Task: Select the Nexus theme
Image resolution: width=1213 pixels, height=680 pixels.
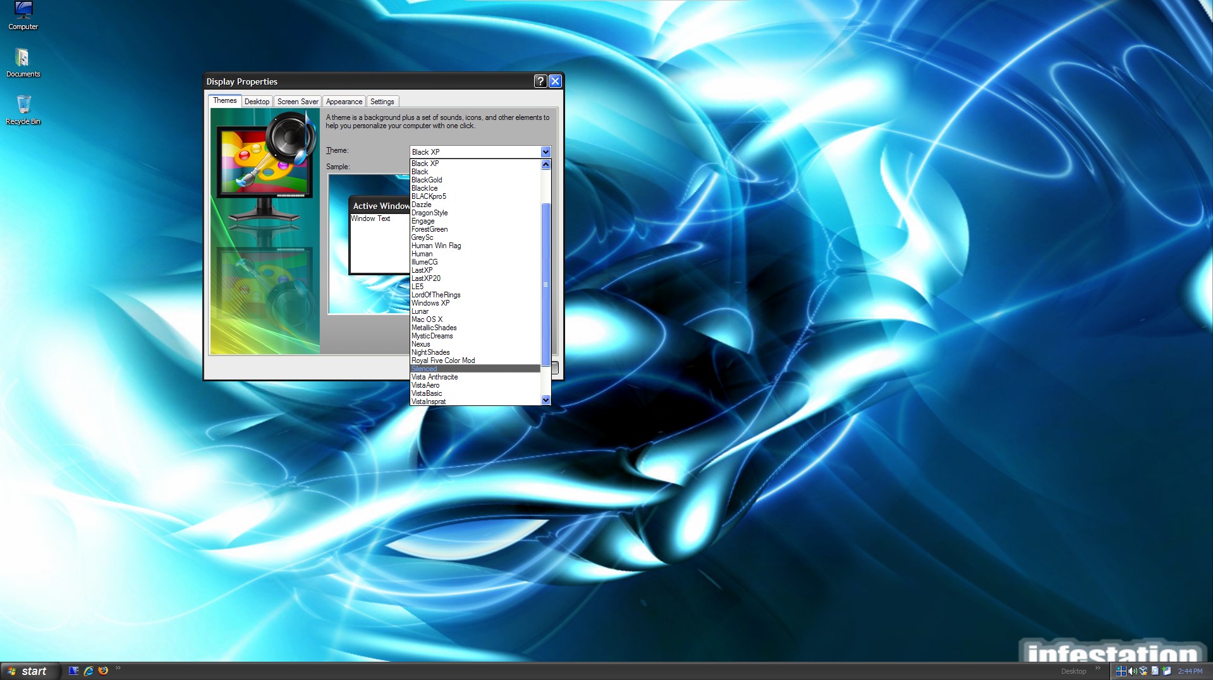Action: click(x=475, y=344)
